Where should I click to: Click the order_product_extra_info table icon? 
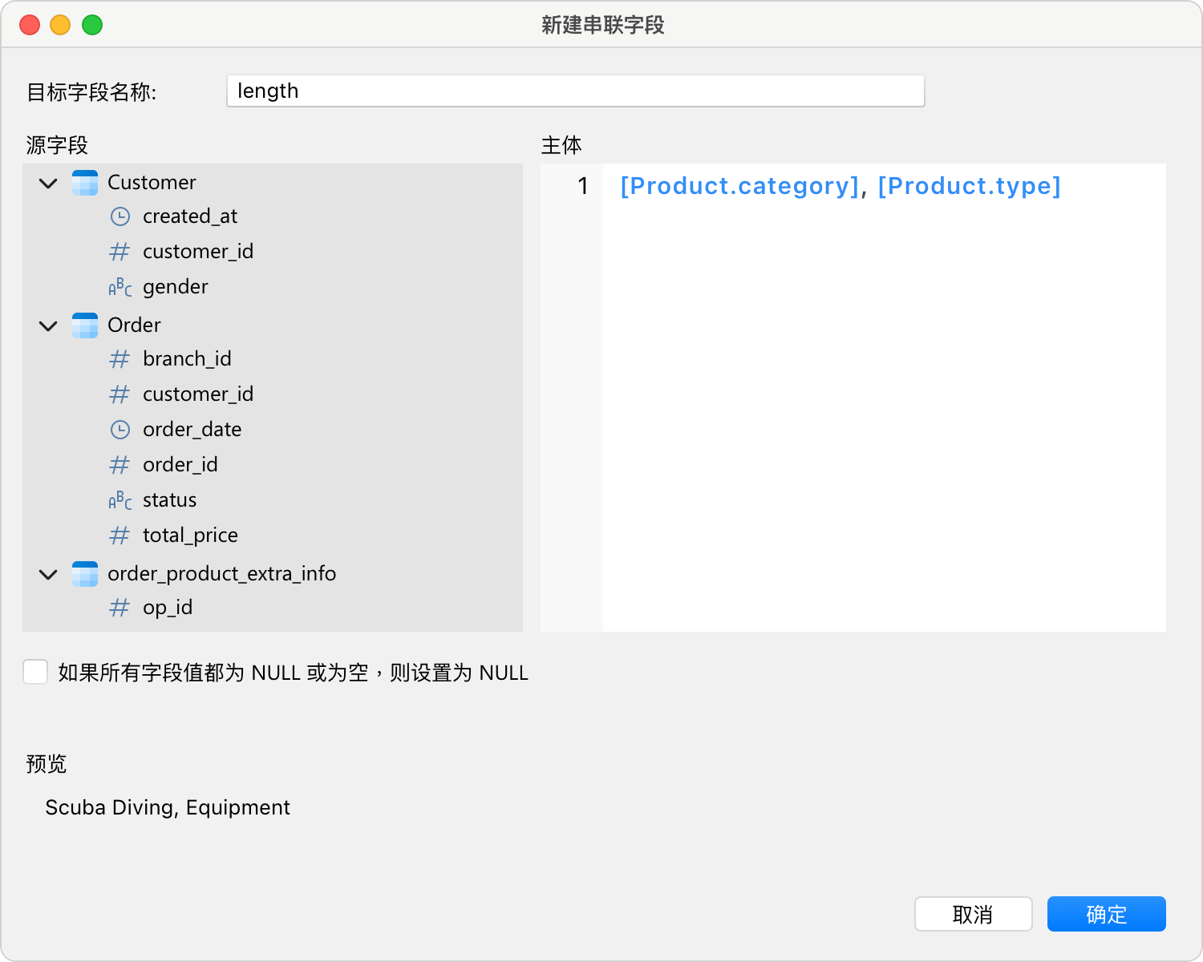[85, 574]
